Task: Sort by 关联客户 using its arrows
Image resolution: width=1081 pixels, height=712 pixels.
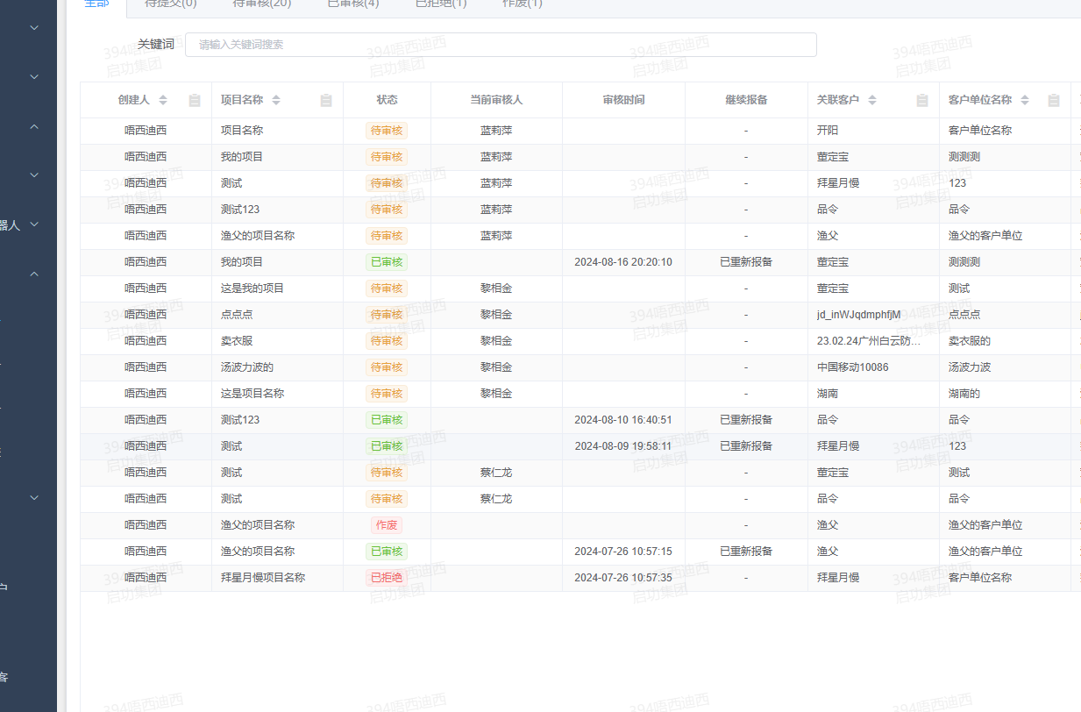Action: pyautogui.click(x=872, y=100)
